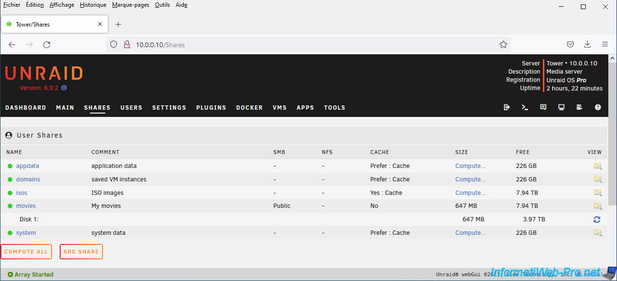Click the help question mark icon
The width and height of the screenshot is (617, 281).
click(x=598, y=107)
